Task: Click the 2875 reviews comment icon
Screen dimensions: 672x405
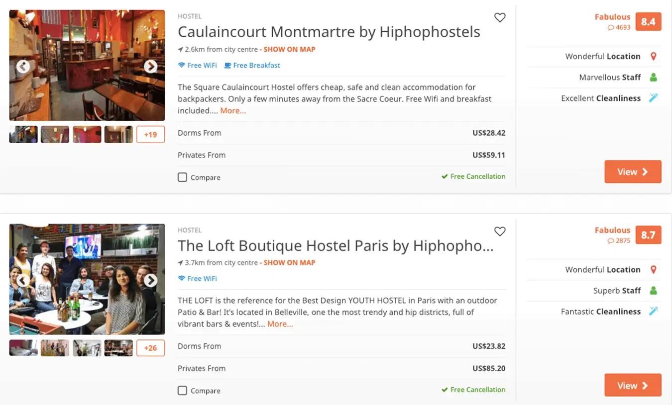Action: pyautogui.click(x=611, y=241)
